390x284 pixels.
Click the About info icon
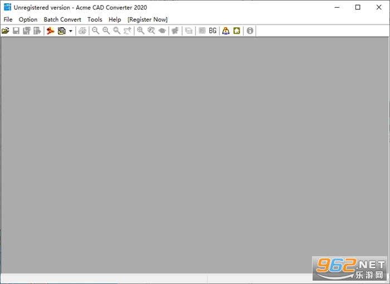(x=250, y=31)
